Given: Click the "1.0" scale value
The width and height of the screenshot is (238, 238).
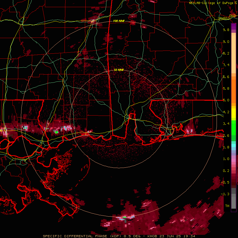Looking at the screenshot, I should [226, 159].
